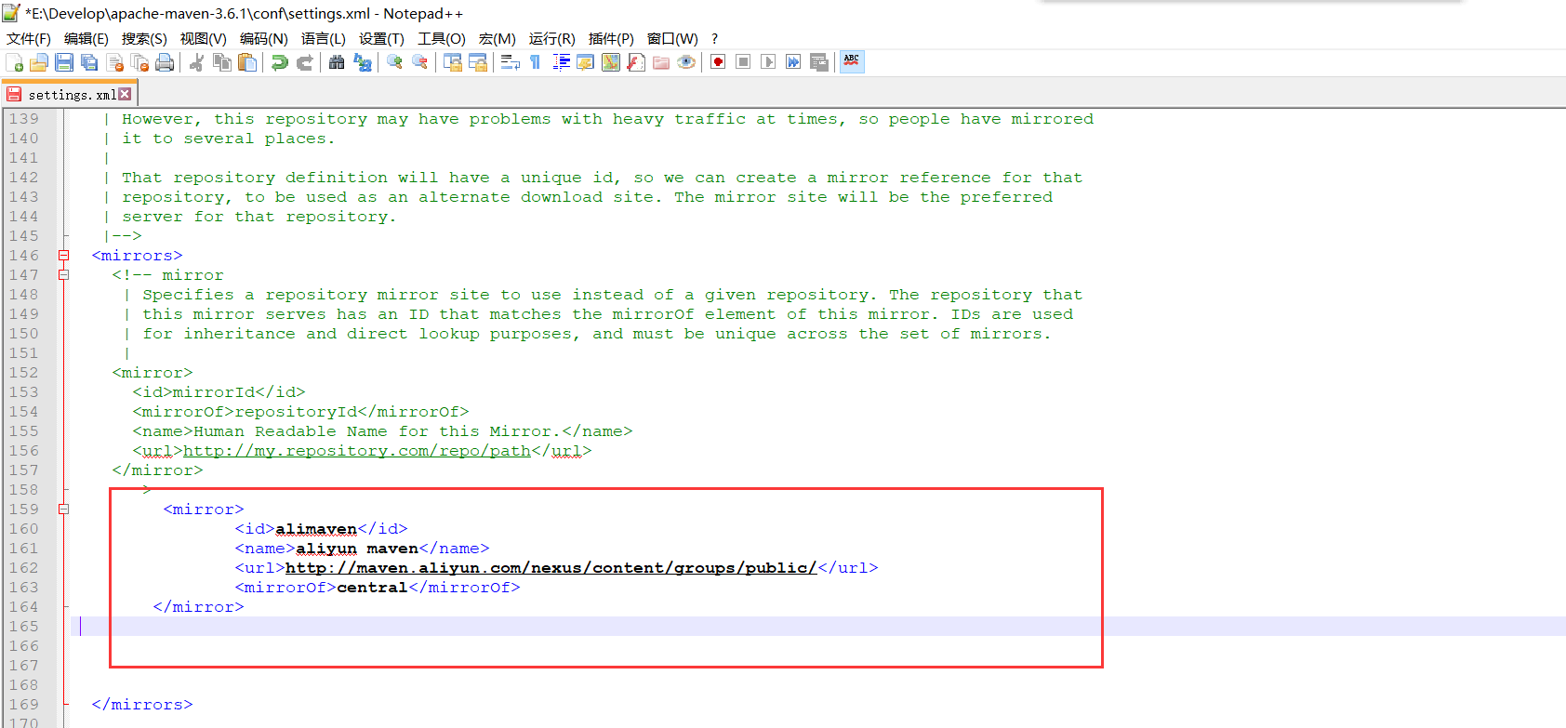Toggle synchronized horizontal scrolling icon

(x=478, y=62)
